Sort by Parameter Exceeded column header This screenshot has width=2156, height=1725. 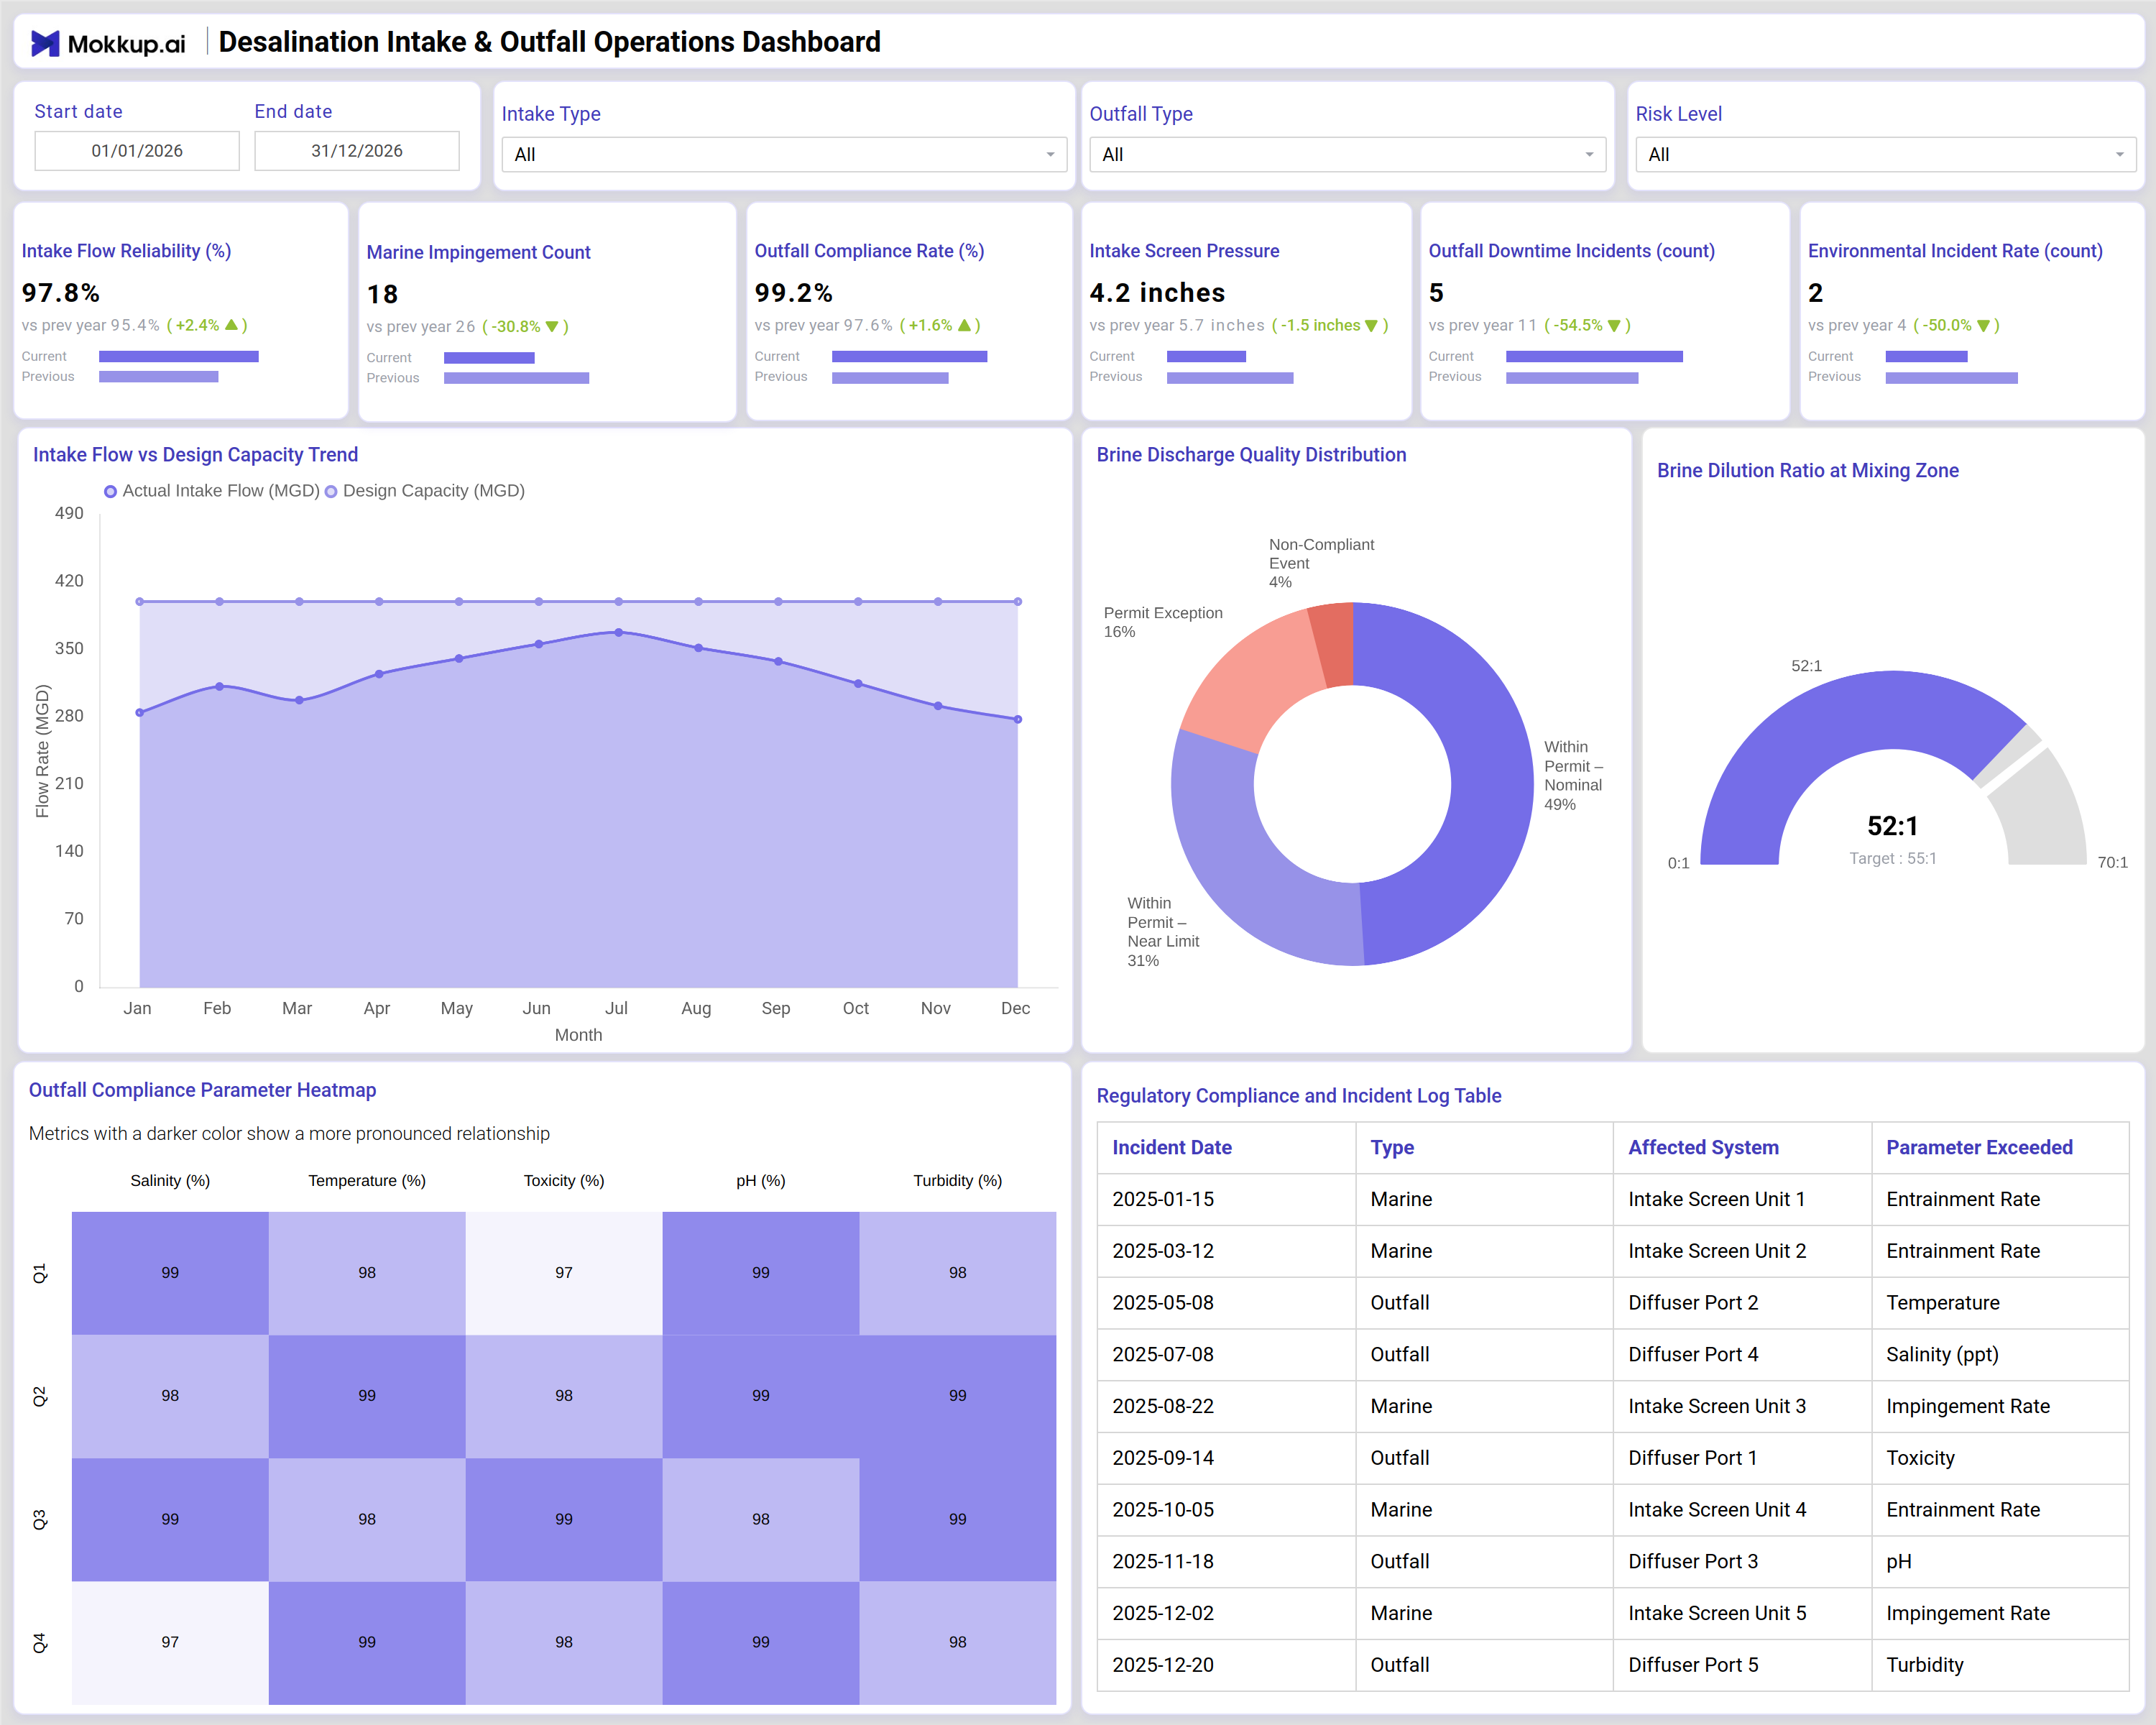(1979, 1148)
